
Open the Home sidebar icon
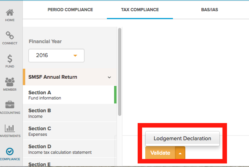pyautogui.click(x=10, y=13)
